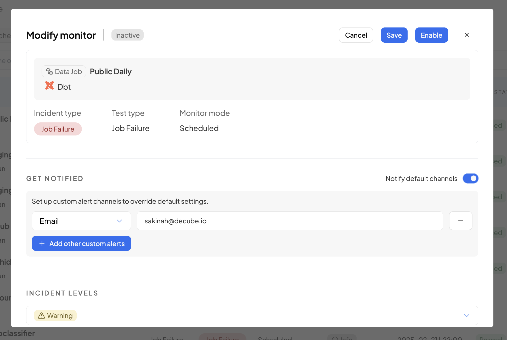Image resolution: width=507 pixels, height=340 pixels.
Task: Click Add other custom alerts
Action: tap(86, 243)
